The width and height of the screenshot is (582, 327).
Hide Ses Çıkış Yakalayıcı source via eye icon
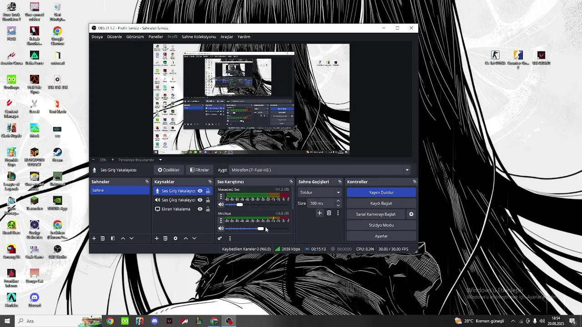[200, 200]
